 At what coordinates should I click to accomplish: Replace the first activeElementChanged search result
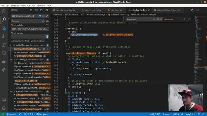[44, 49]
